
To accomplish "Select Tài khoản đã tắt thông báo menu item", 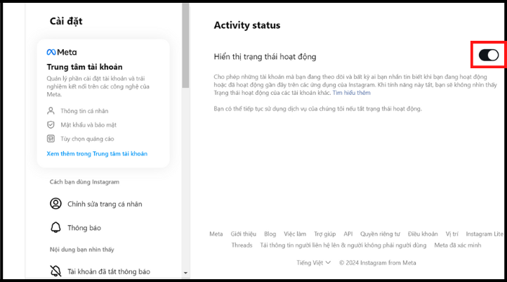I will click(109, 271).
